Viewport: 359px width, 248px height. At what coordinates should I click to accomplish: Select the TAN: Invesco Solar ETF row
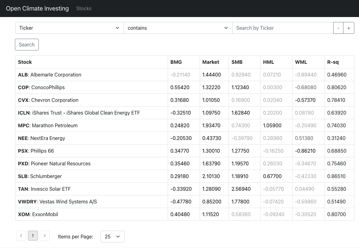click(185, 189)
